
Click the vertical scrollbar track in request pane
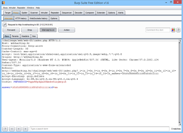[180, 83]
